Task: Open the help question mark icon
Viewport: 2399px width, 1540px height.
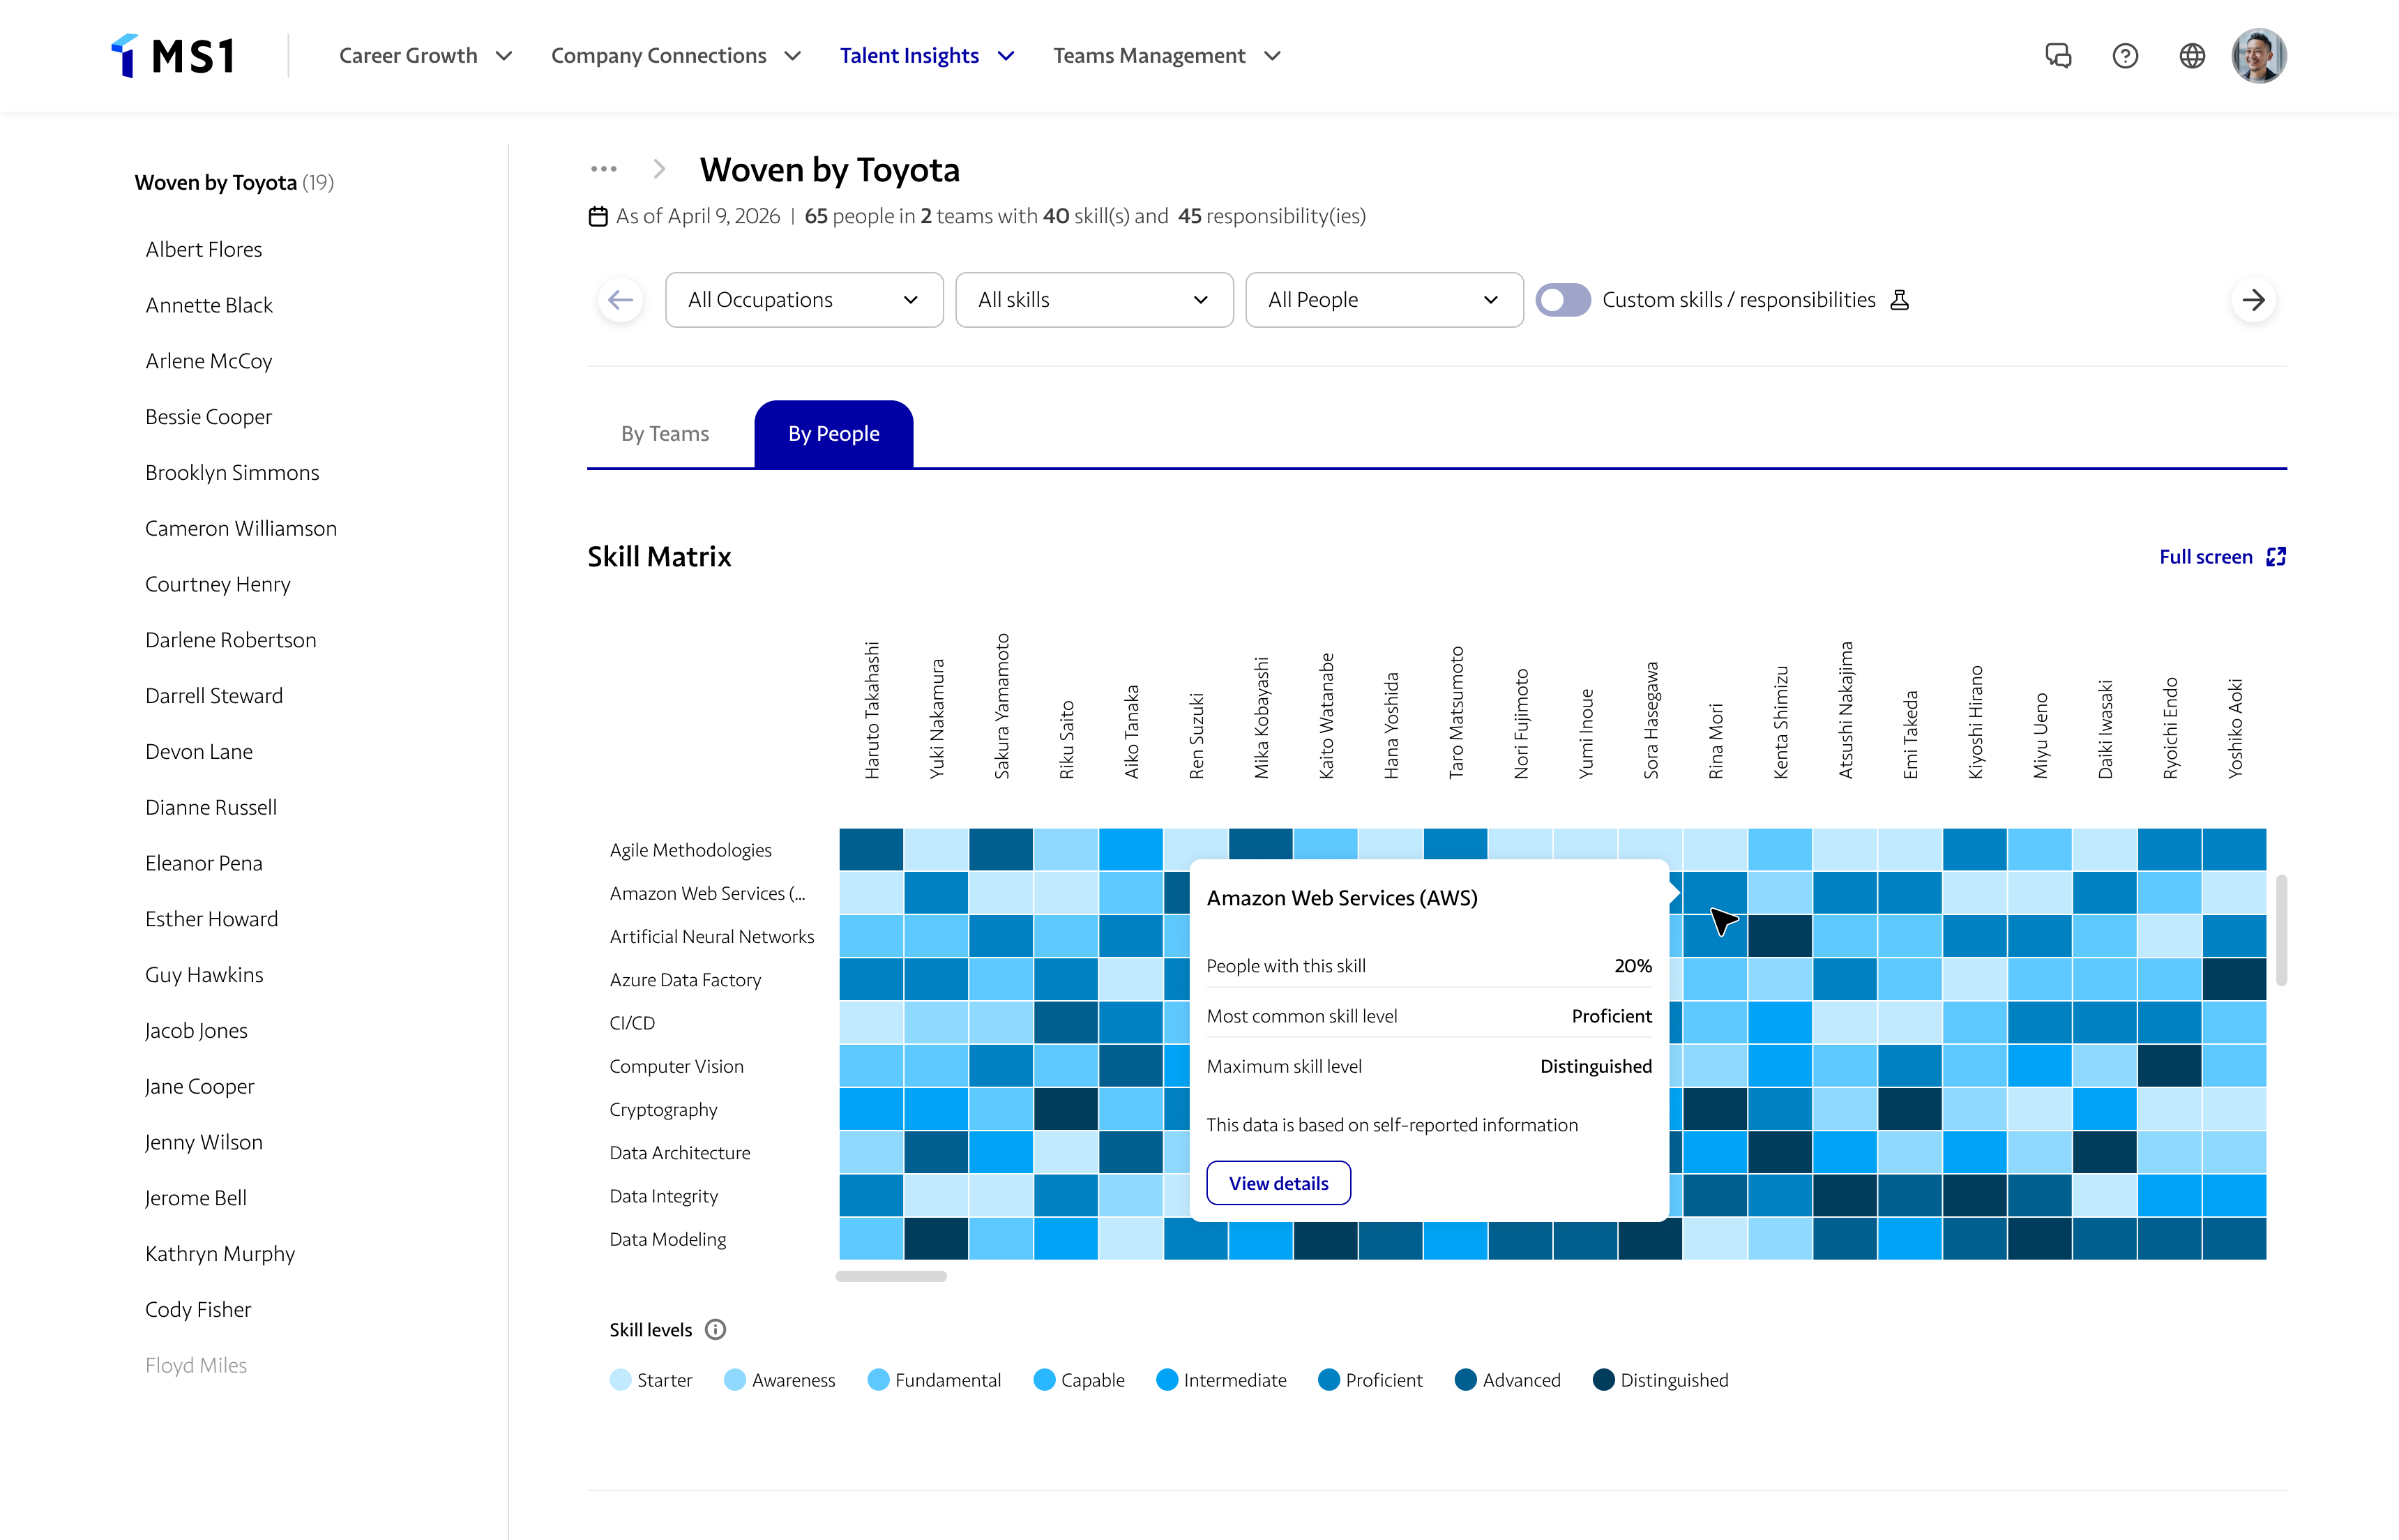Action: click(x=2125, y=56)
